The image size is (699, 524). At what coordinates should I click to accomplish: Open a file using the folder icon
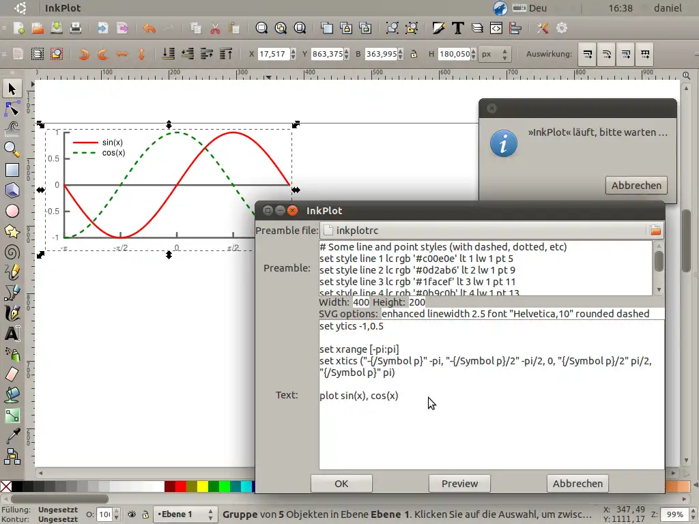[38, 29]
